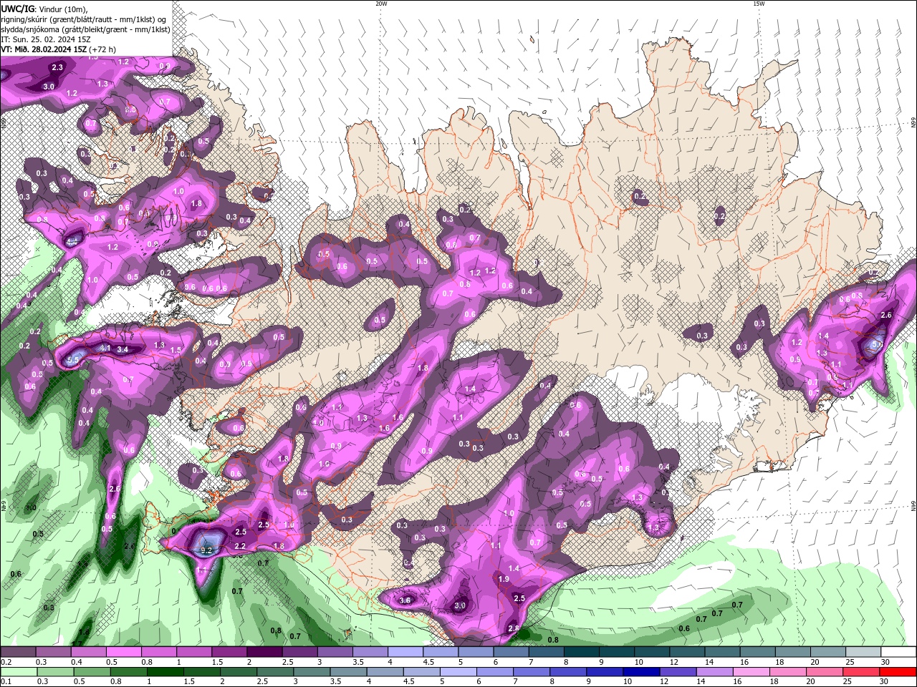Click the white swatch labeled 30 in upper legend

[899, 652]
